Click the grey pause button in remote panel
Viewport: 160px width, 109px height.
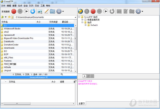coord(99,11)
